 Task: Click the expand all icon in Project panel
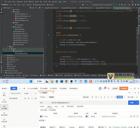pyautogui.click(x=33, y=8)
